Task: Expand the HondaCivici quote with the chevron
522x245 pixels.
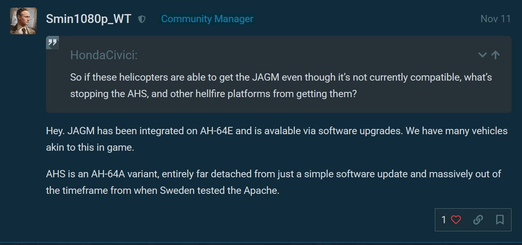Action: click(482, 55)
